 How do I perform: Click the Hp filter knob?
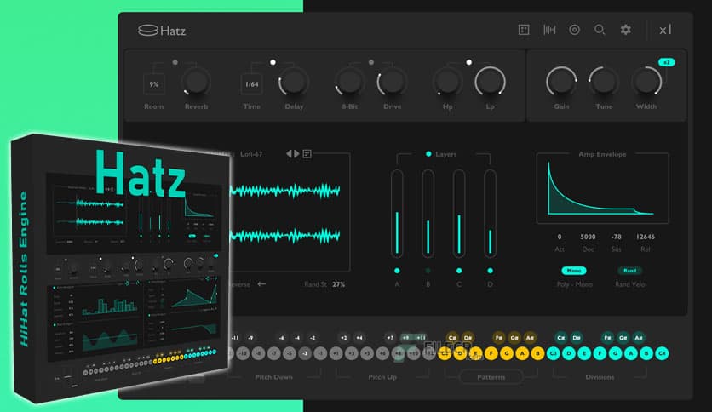[447, 82]
